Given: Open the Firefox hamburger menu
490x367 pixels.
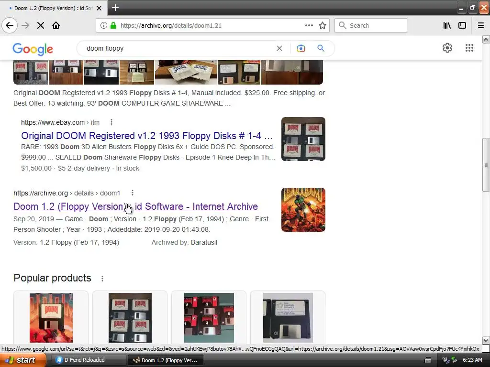Looking at the screenshot, I should coord(481,25).
